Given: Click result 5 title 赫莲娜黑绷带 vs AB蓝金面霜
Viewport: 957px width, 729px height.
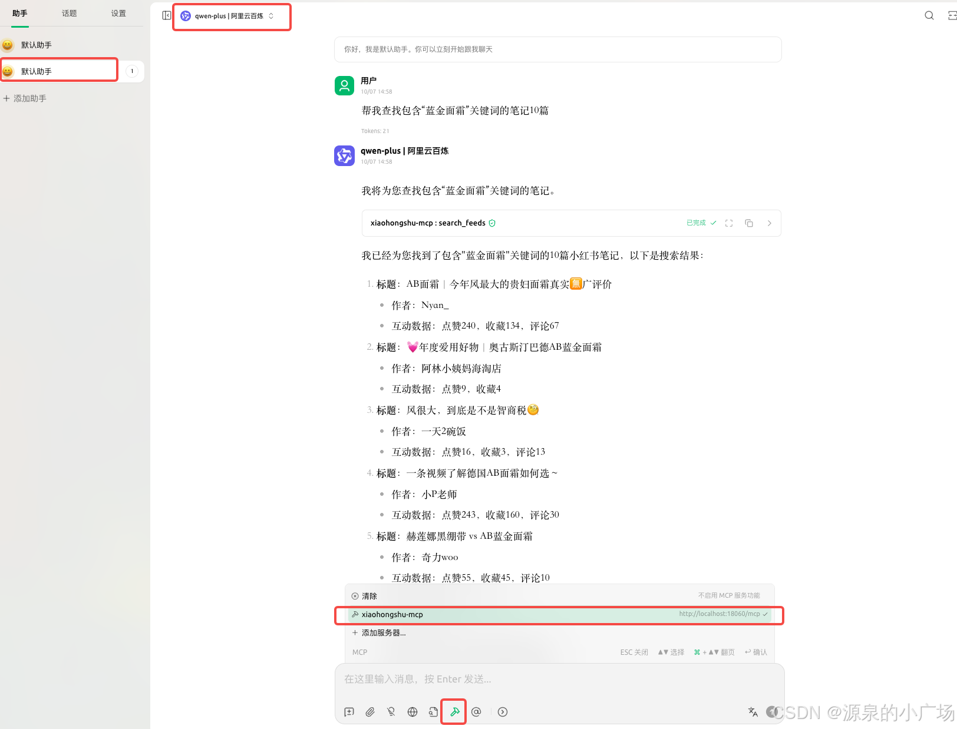Looking at the screenshot, I should click(x=454, y=536).
